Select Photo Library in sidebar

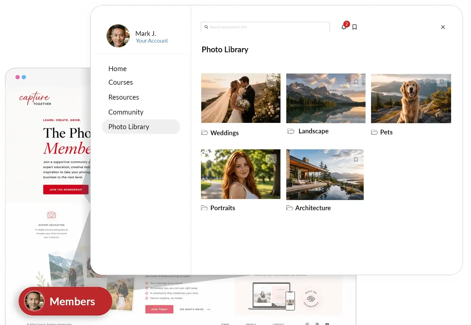tap(141, 127)
